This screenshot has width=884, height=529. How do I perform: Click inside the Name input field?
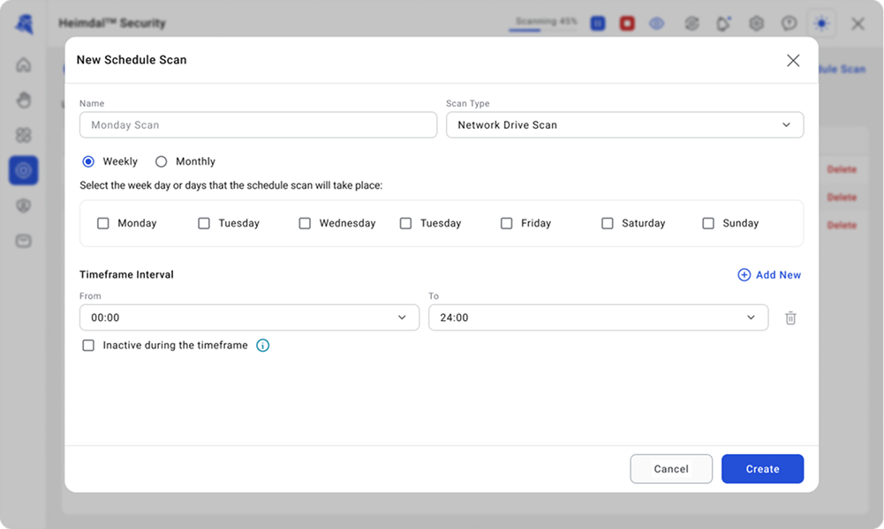[x=258, y=125]
